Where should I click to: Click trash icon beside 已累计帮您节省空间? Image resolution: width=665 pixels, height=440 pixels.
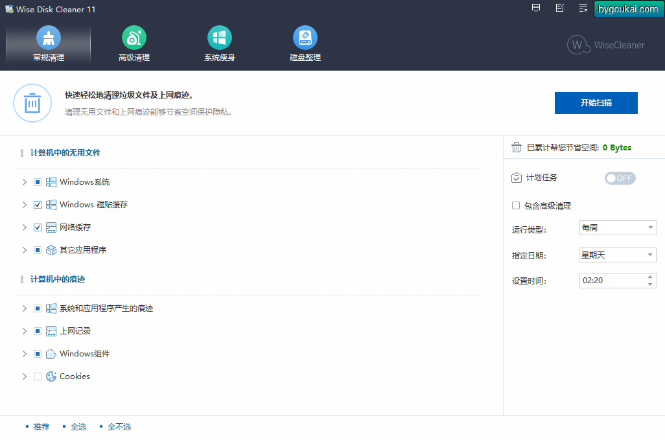point(516,147)
